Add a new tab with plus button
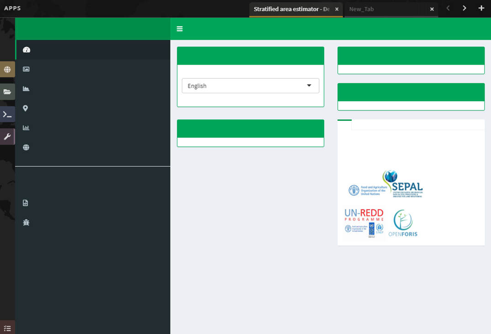 coord(481,8)
